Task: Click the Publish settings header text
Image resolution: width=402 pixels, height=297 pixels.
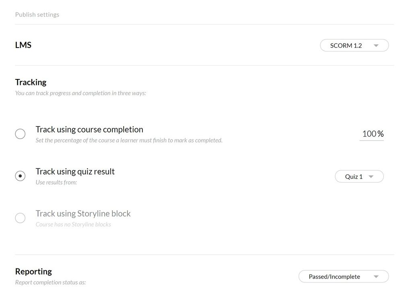Action: 37,15
